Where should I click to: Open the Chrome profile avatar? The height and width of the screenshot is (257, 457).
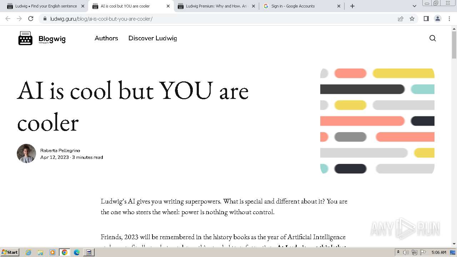point(438,19)
